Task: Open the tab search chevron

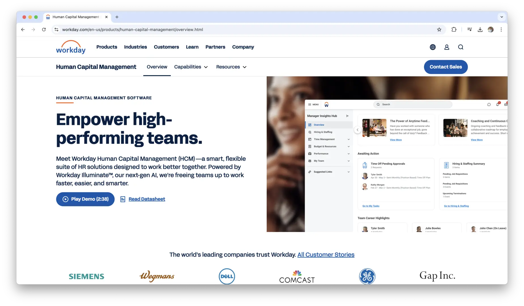Action: coord(502,17)
